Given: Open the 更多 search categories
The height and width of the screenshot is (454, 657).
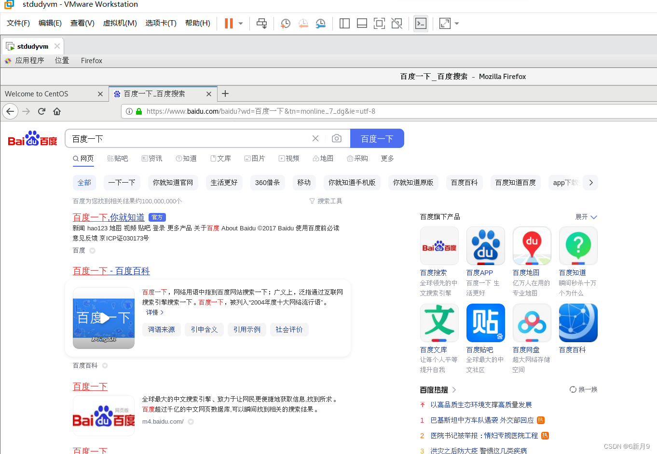Looking at the screenshot, I should click(x=387, y=159).
